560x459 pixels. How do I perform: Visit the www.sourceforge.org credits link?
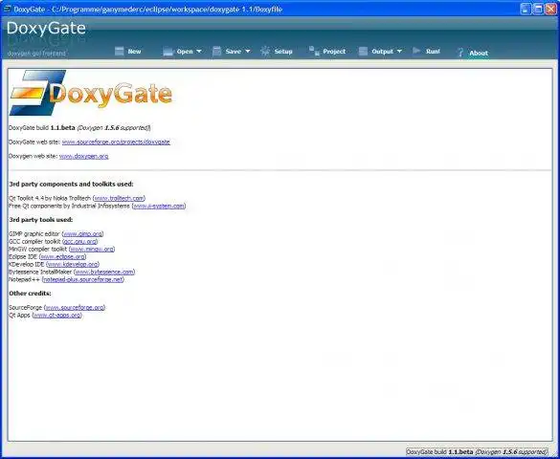tap(75, 307)
